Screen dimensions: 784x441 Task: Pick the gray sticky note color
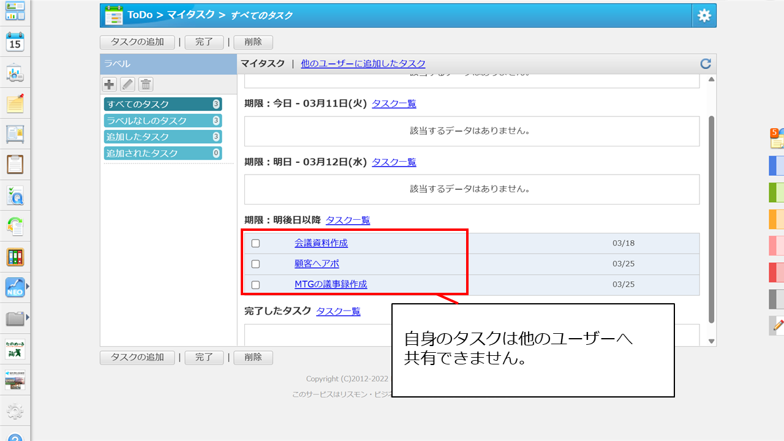pos(777,299)
